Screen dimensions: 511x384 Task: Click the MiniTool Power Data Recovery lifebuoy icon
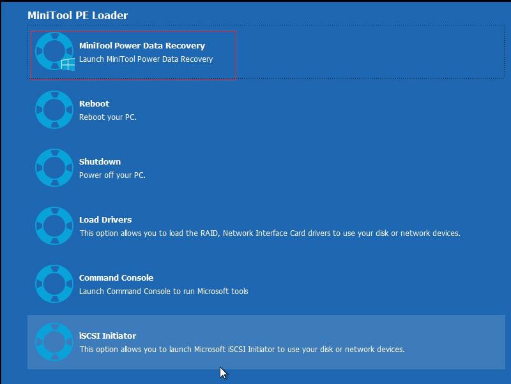click(x=54, y=52)
